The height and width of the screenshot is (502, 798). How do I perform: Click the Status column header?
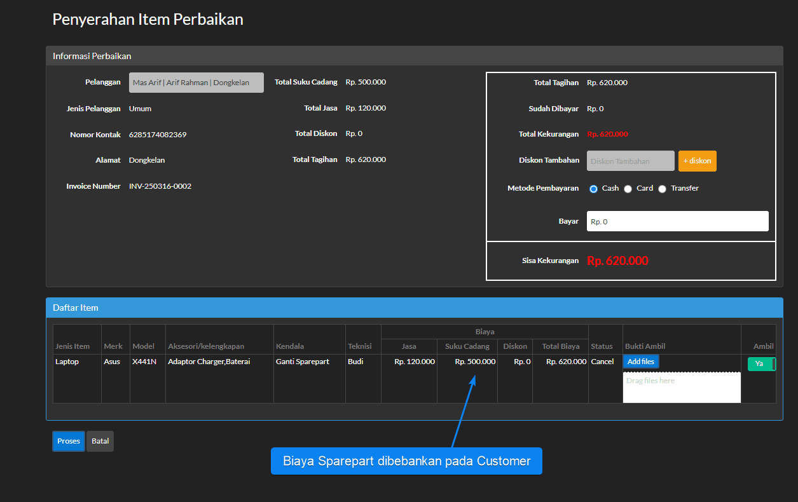pos(602,346)
